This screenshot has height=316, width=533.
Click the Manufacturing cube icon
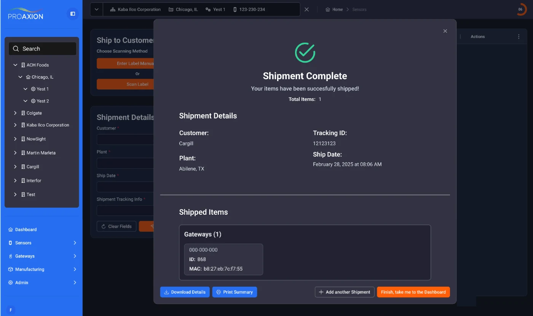point(11,269)
